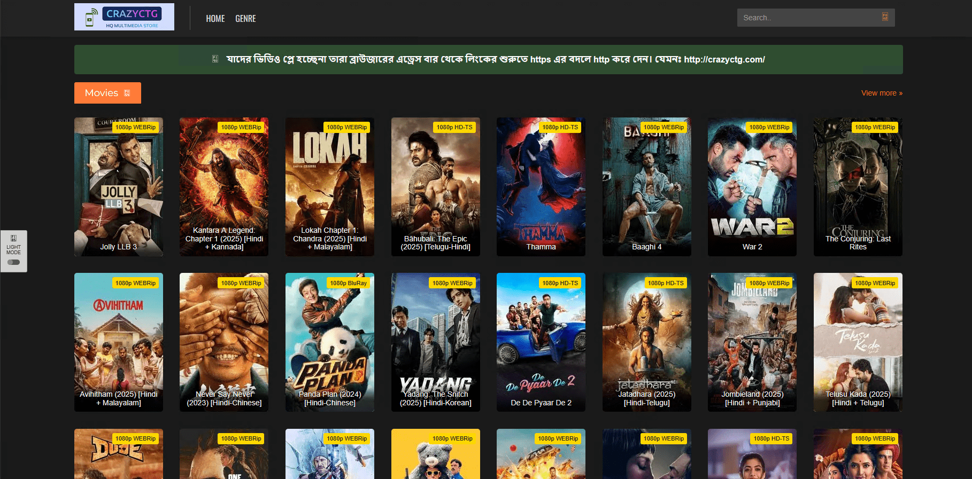
Task: Click the icon beside the Movies heading
Action: coord(127,93)
